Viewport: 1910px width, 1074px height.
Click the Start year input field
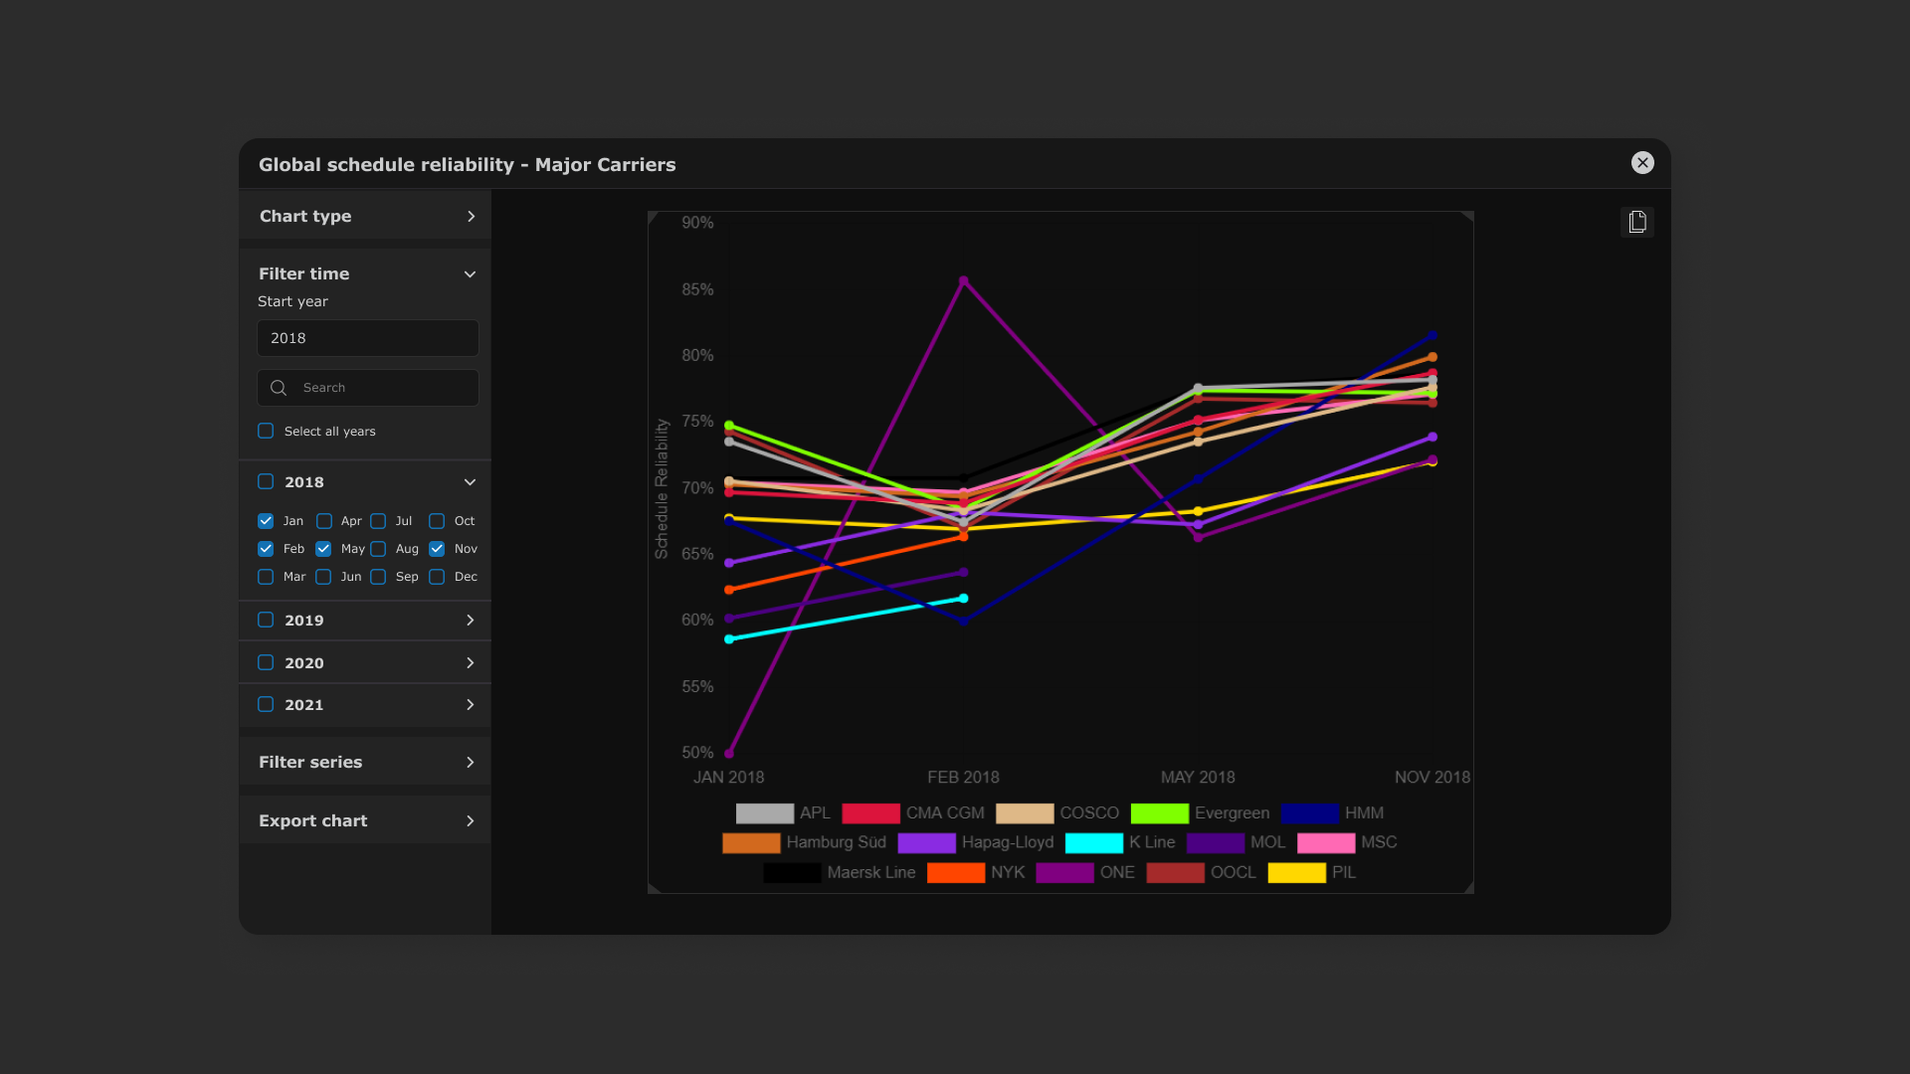367,338
